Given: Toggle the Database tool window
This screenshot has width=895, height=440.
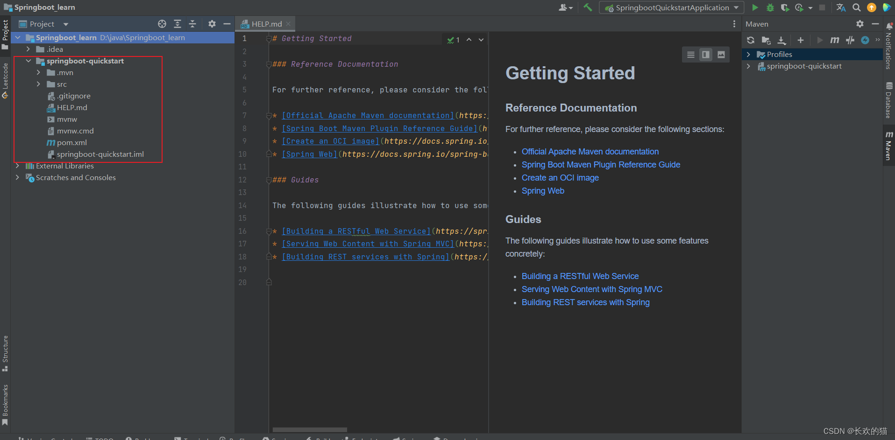Looking at the screenshot, I should pos(889,100).
